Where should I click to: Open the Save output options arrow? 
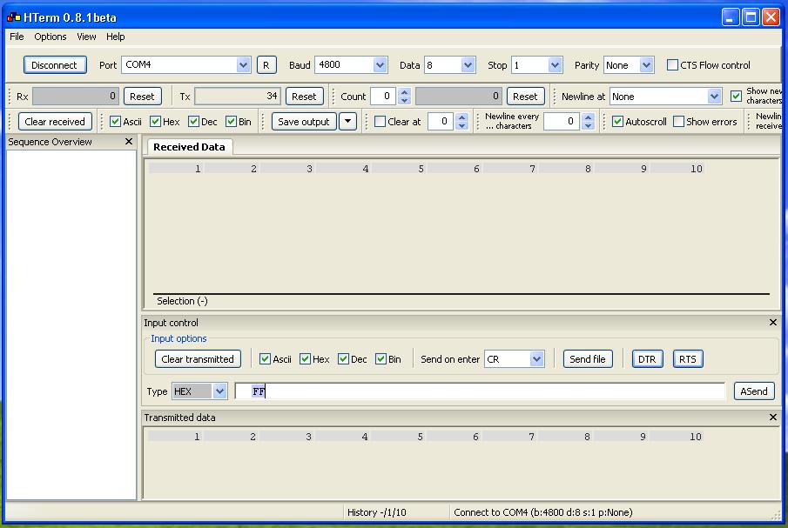coord(347,122)
